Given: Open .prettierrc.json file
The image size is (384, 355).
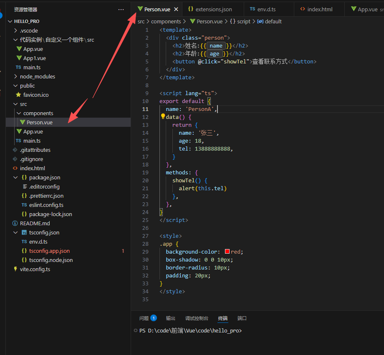Looking at the screenshot, I should 68,196.
